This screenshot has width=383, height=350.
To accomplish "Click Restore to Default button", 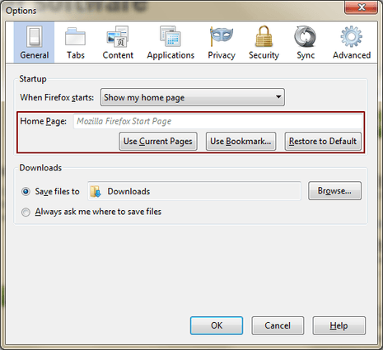I will (x=323, y=142).
